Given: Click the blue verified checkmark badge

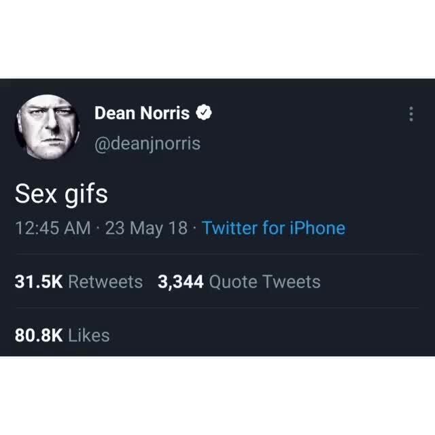Looking at the screenshot, I should [204, 112].
